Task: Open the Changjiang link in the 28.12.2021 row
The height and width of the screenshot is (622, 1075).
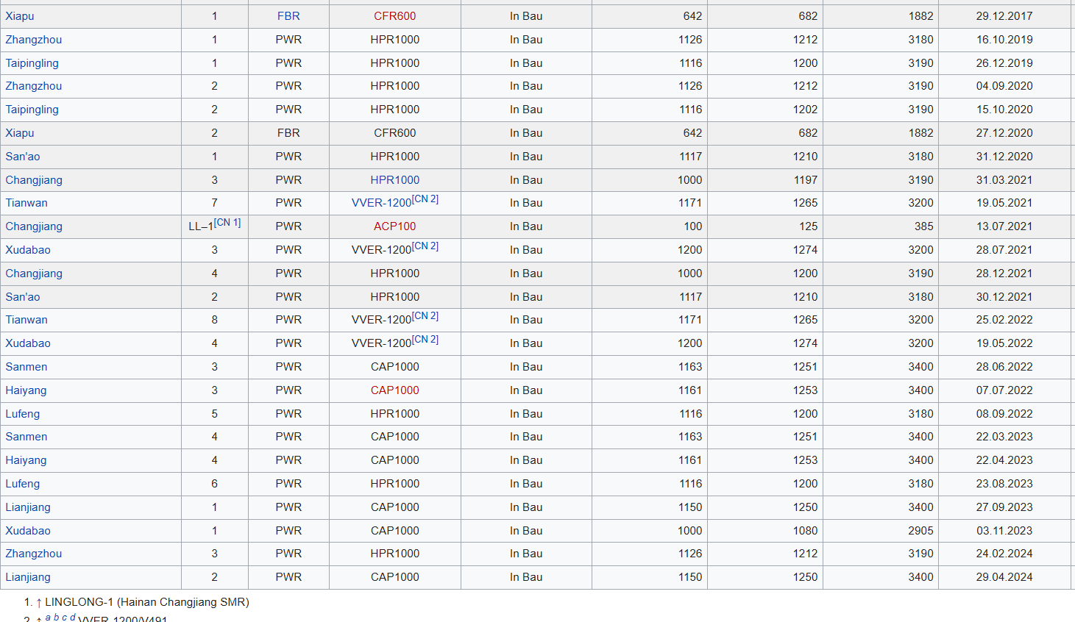Action: point(34,274)
